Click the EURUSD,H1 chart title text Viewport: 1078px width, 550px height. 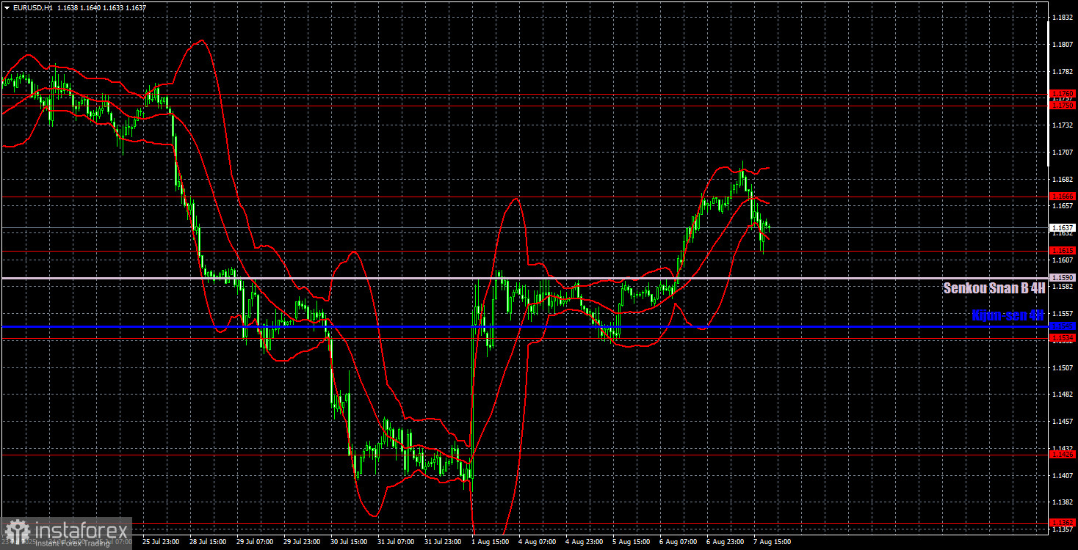tap(33, 7)
